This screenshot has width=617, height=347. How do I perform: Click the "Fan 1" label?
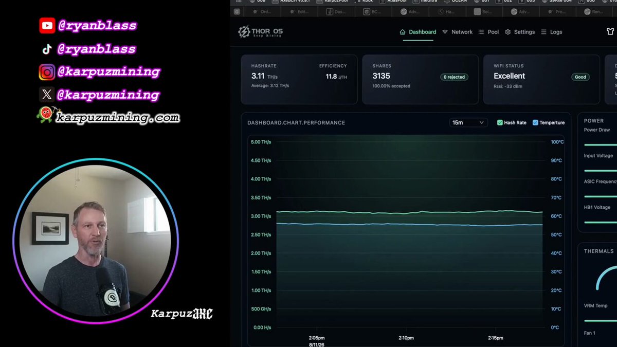tap(590, 333)
